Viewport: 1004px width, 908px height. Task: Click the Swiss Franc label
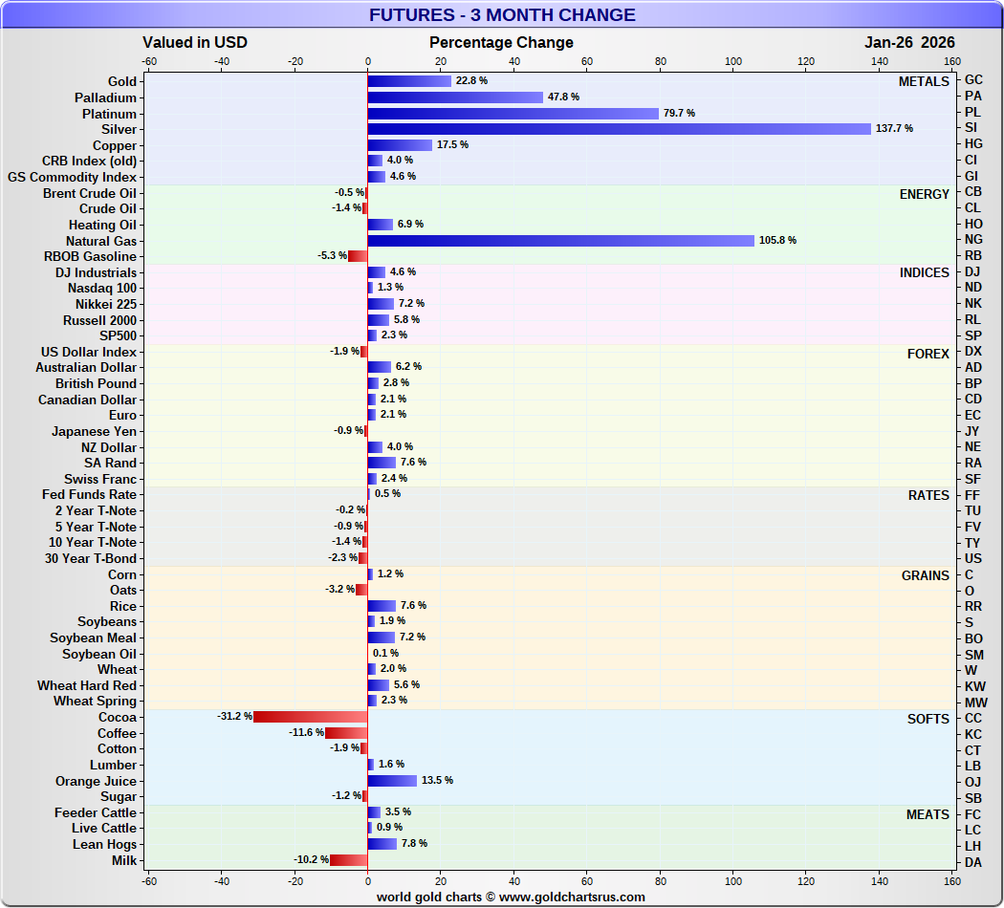tap(100, 479)
